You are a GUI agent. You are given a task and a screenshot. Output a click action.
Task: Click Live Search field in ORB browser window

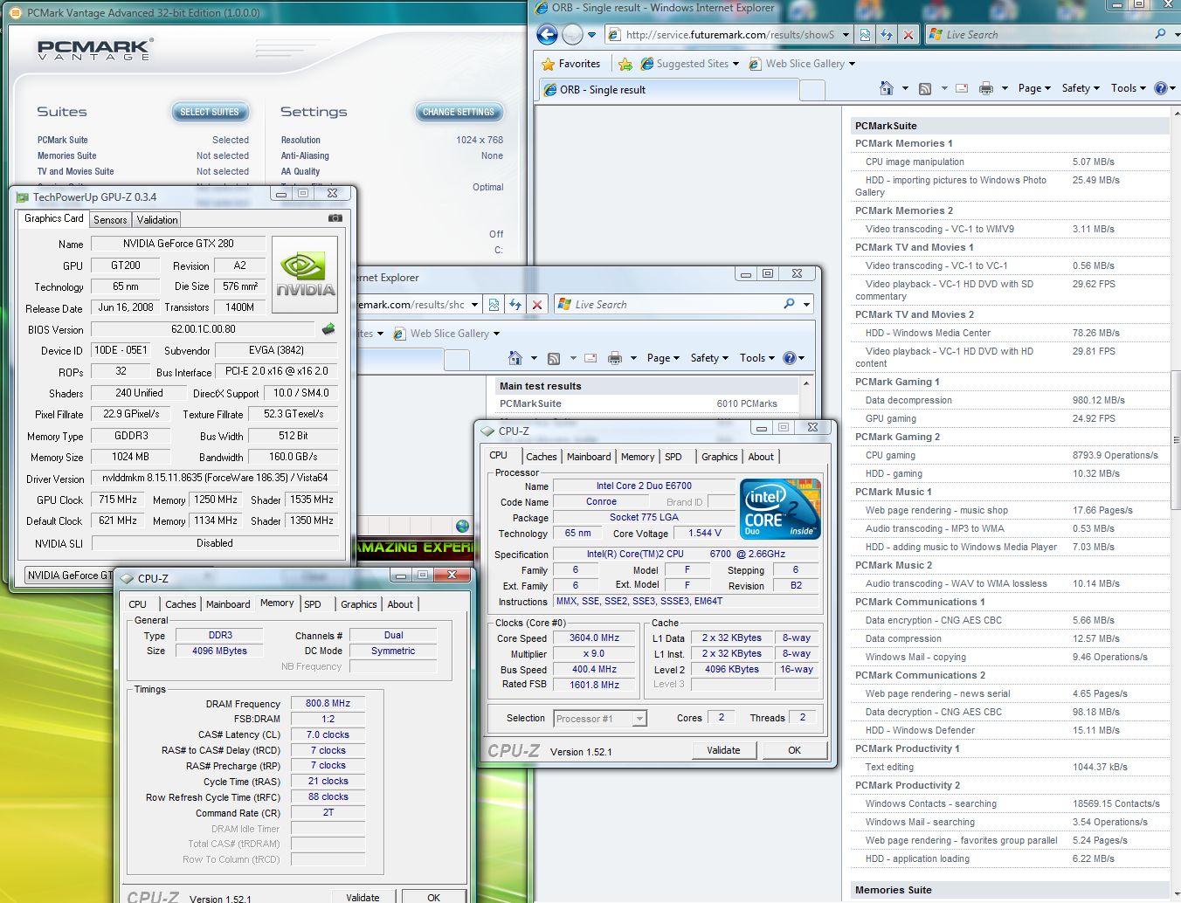point(1039,35)
